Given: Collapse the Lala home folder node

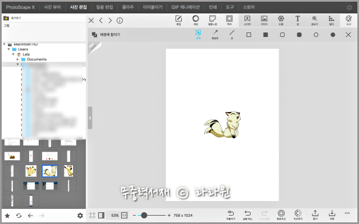Looking at the screenshot, I should (13, 54).
